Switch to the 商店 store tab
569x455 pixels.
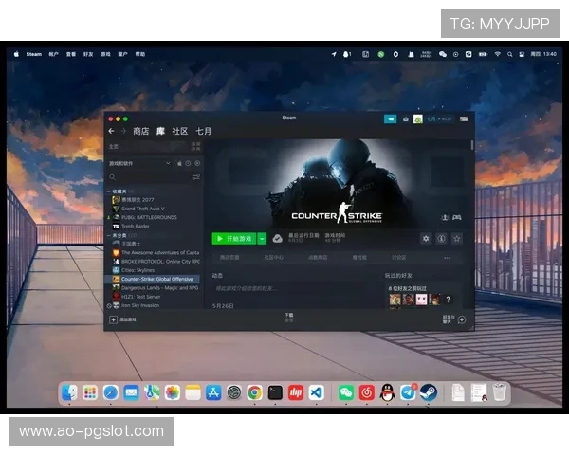pyautogui.click(x=141, y=131)
